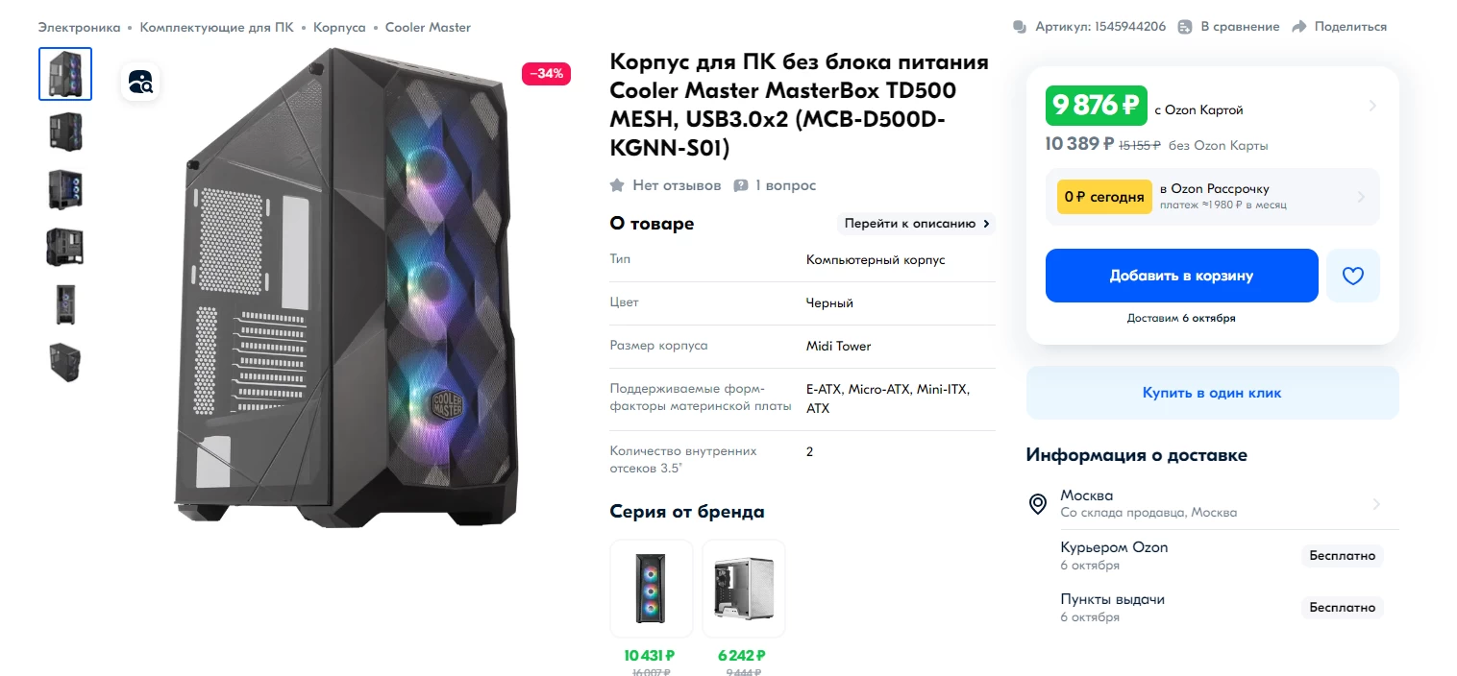Add product to favorites with heart icon
Image resolution: width=1457 pixels, height=676 pixels.
[x=1352, y=276]
